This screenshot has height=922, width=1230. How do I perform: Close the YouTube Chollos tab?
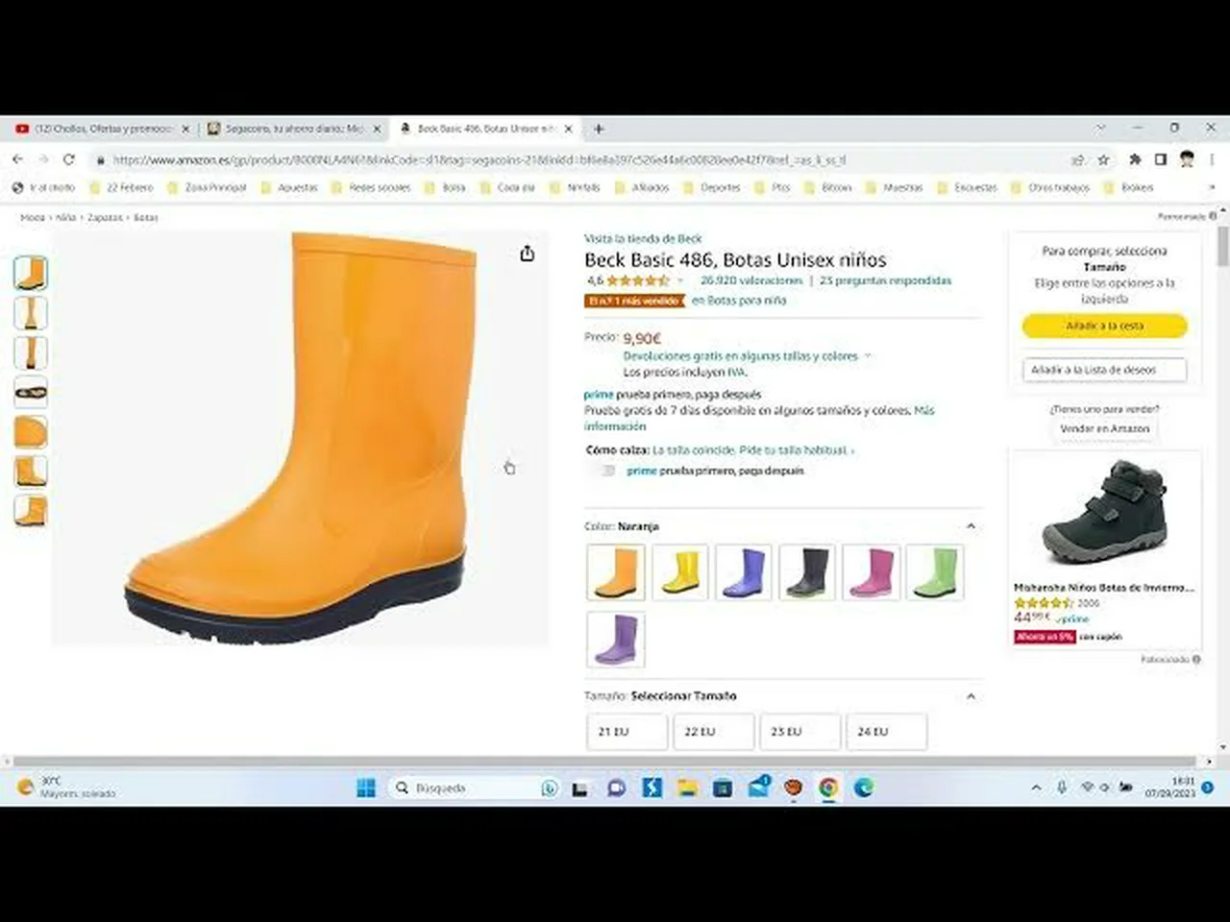185,129
